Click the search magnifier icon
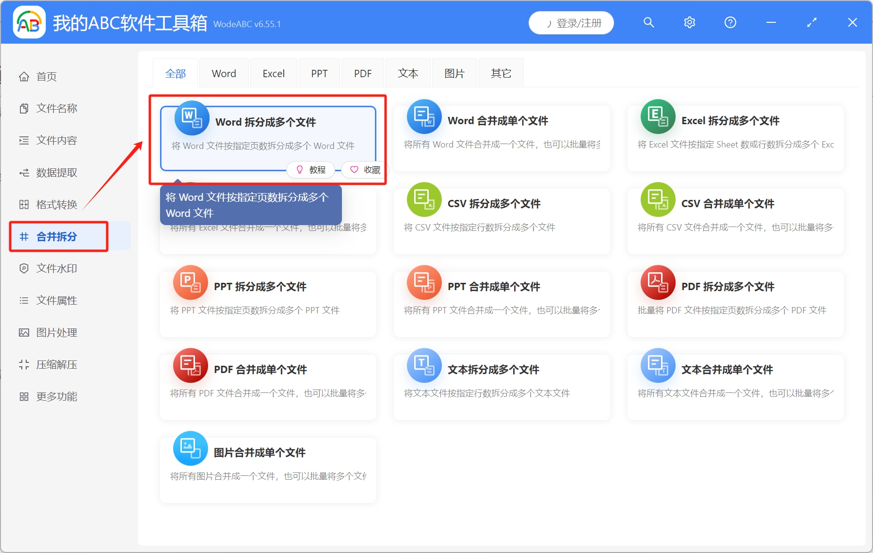Image resolution: width=873 pixels, height=553 pixels. tap(648, 22)
